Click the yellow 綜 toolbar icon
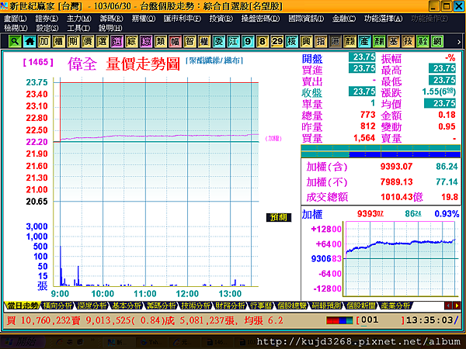The width and height of the screenshot is (466, 349). tap(131, 41)
